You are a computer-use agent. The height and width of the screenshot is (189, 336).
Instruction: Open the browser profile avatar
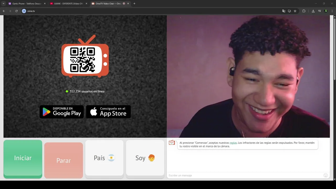click(326, 11)
